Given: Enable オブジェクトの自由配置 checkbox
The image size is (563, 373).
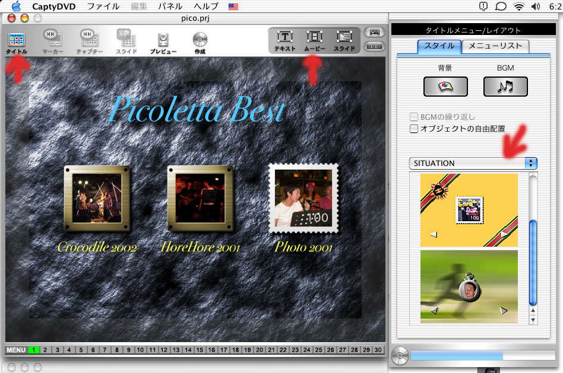Looking at the screenshot, I should click(414, 129).
